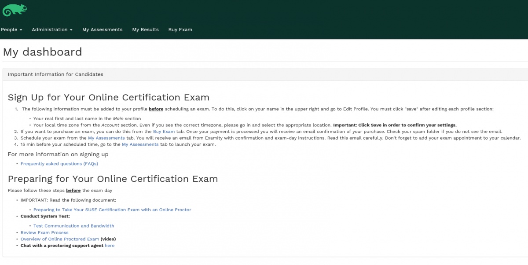Image resolution: width=528 pixels, height=265 pixels.
Task: Click 'here' to chat with proctoring support
Action: 110,246
